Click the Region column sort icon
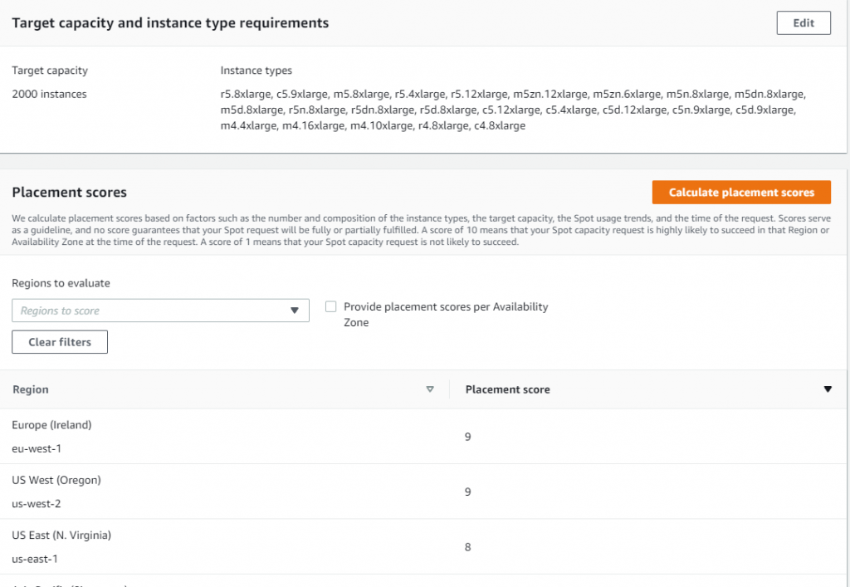 coord(430,389)
